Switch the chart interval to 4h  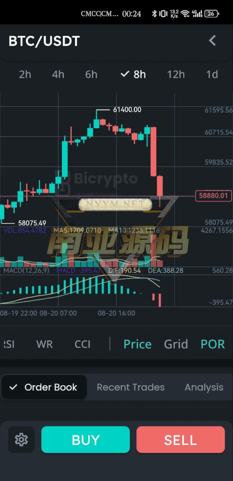click(58, 74)
